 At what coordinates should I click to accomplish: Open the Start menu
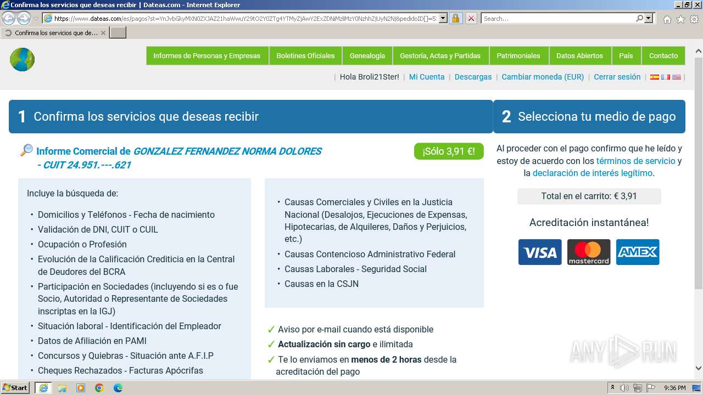point(15,388)
